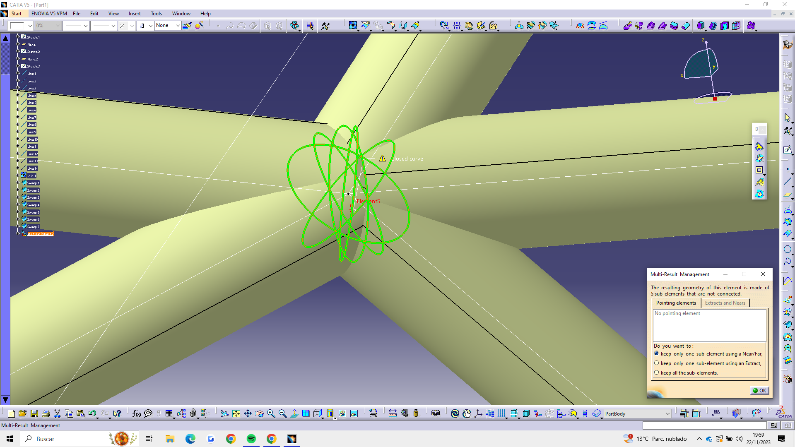Select keep one sub-element using an Extract
This screenshot has width=795, height=447.
click(656, 363)
